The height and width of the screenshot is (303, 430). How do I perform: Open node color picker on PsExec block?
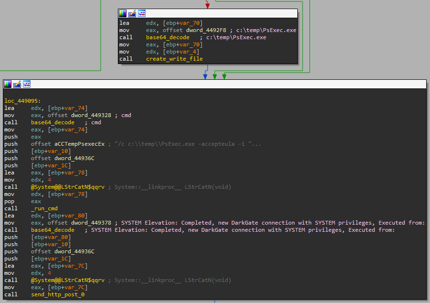click(123, 13)
